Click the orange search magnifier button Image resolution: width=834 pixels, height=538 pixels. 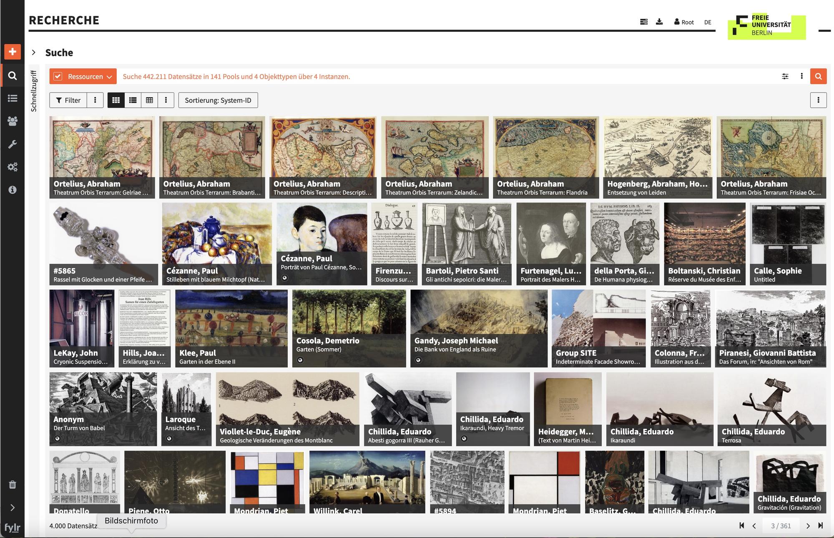point(818,76)
